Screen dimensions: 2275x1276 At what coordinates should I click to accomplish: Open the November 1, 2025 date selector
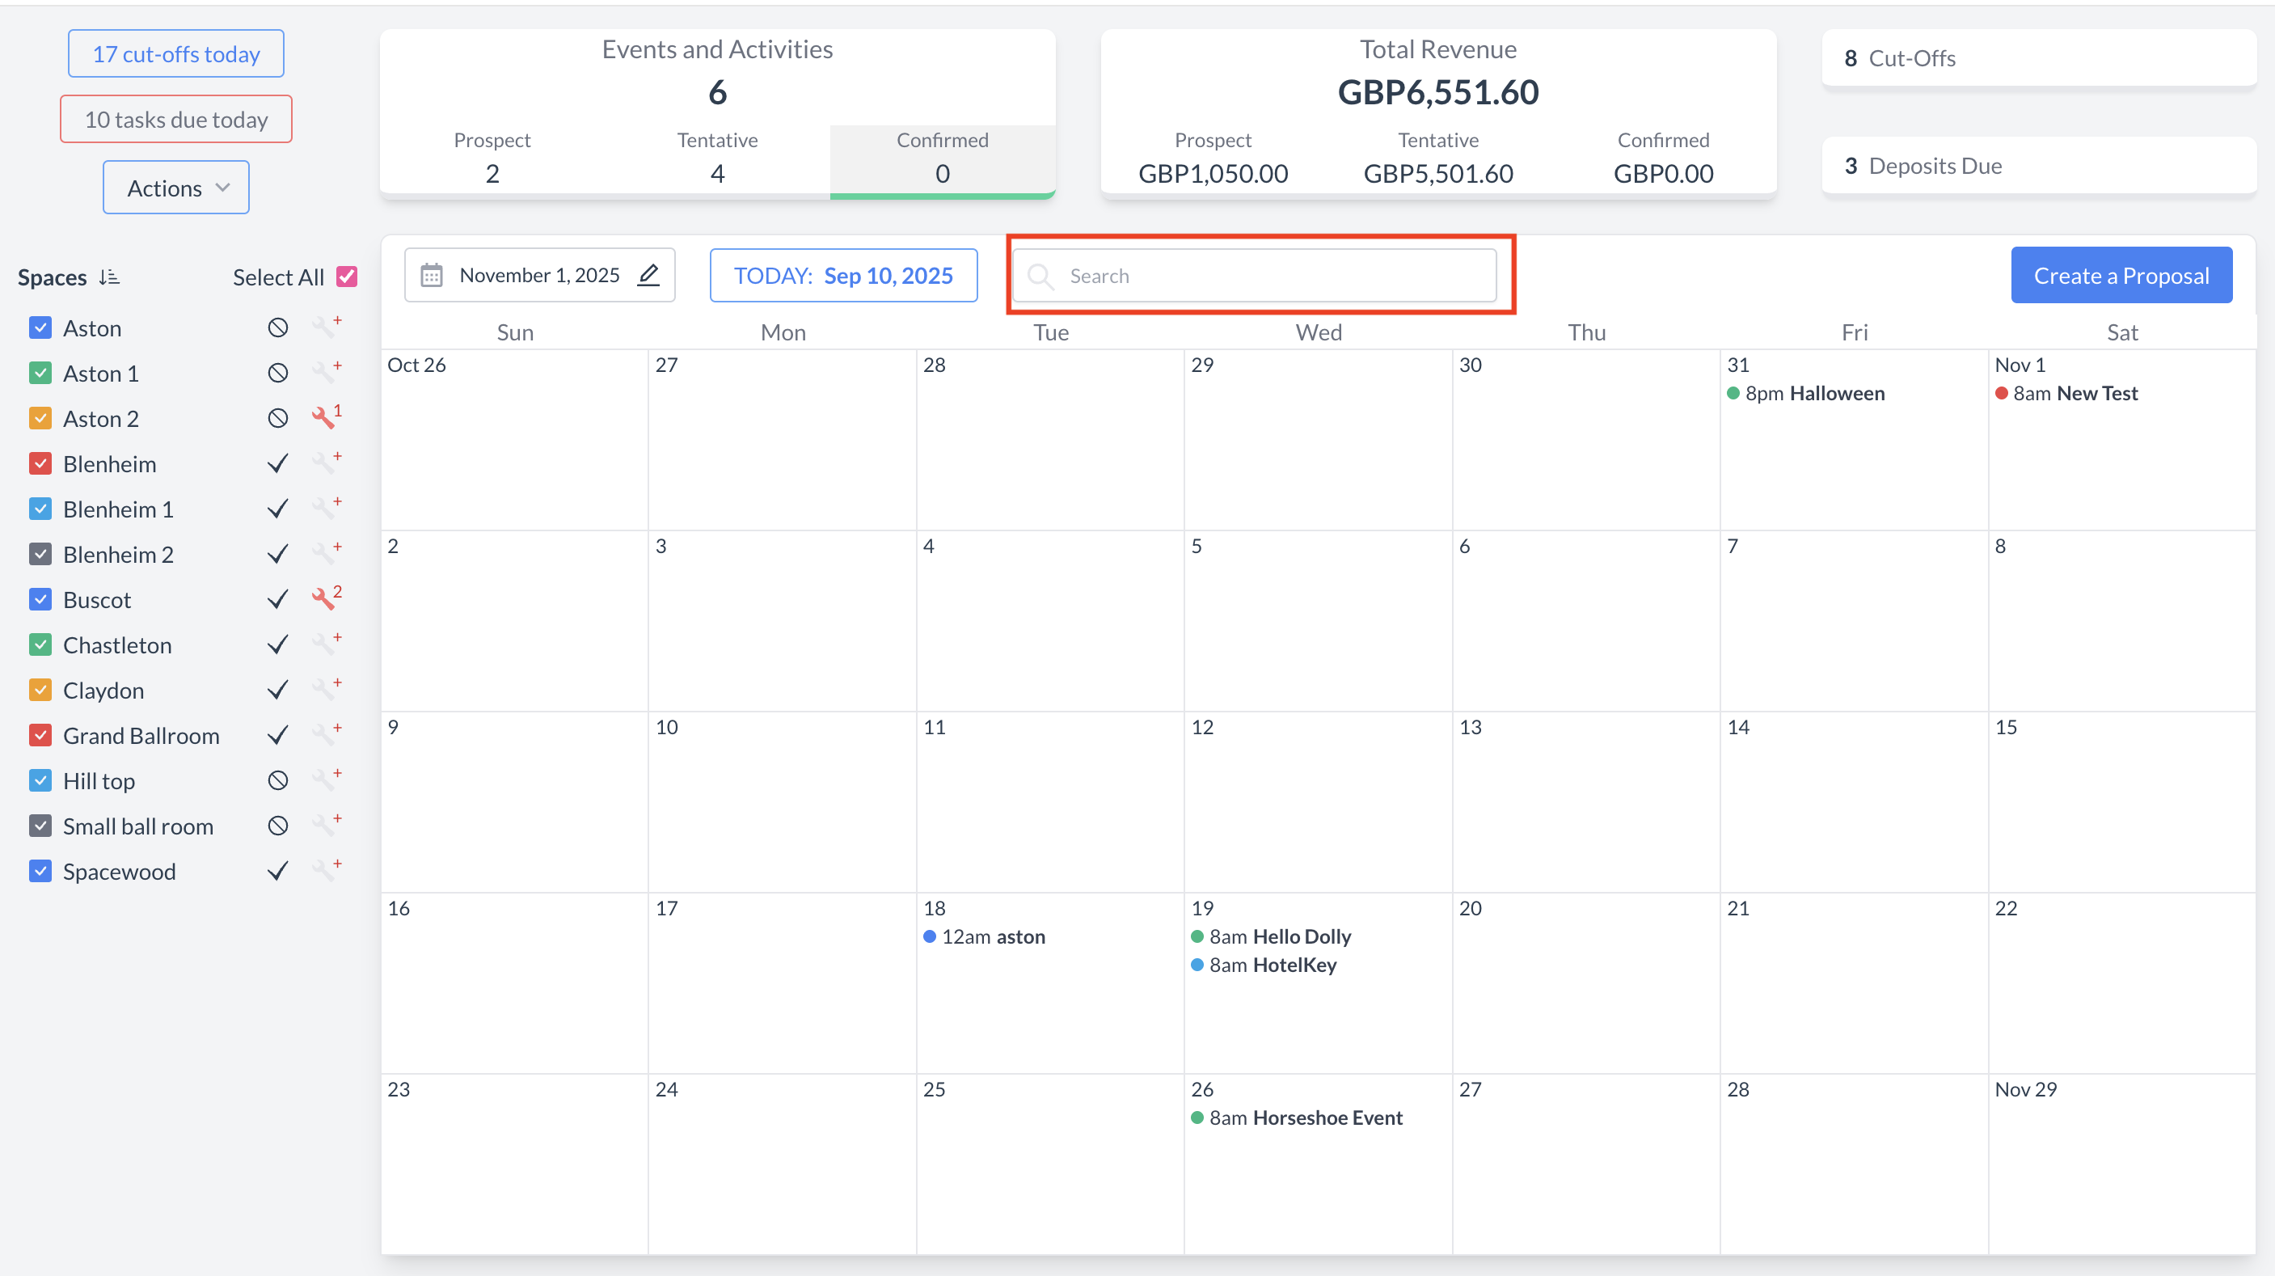tap(539, 276)
